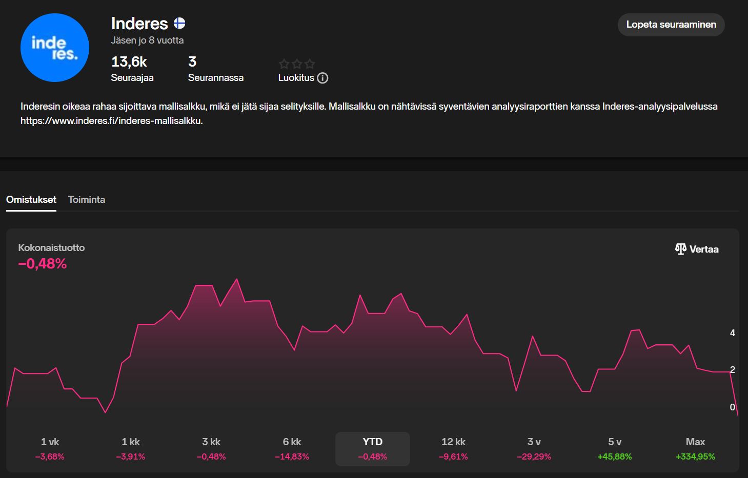Click the scales icon next to Vertaa
Screen dimensions: 748x478
(x=680, y=249)
